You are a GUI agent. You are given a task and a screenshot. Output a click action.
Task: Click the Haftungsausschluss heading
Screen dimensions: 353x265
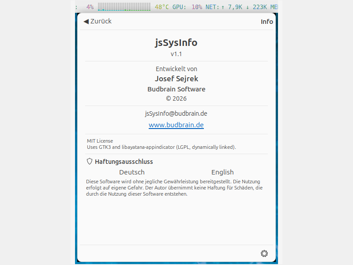124,162
